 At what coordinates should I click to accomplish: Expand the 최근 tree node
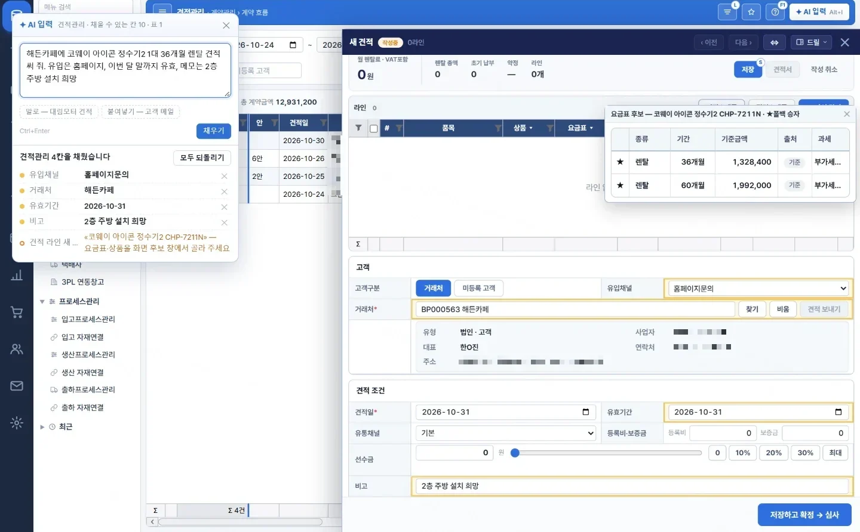point(42,427)
